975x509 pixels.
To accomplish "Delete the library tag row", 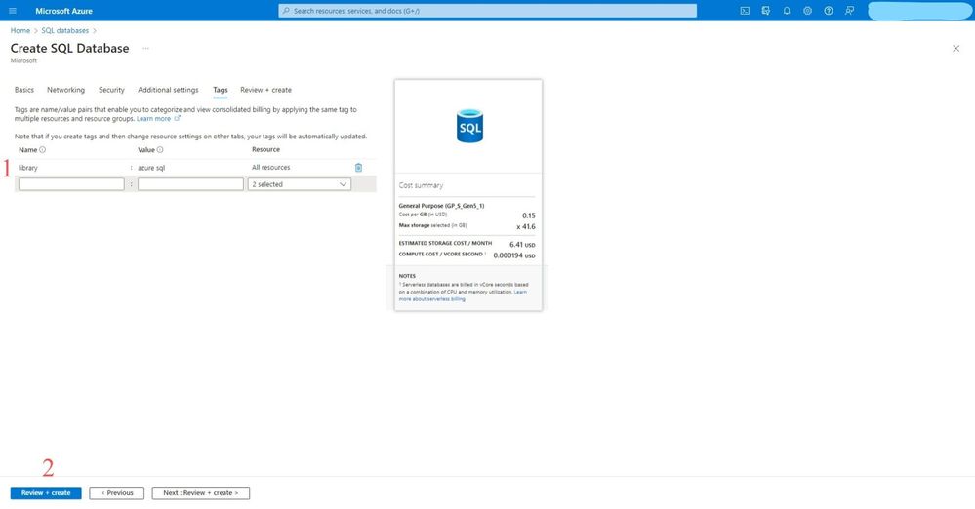I will click(x=358, y=167).
